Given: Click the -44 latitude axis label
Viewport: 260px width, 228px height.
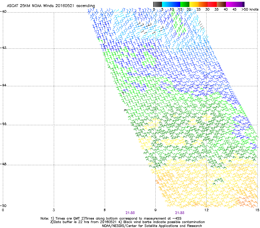Looking at the screenshot, I should click(3, 85).
